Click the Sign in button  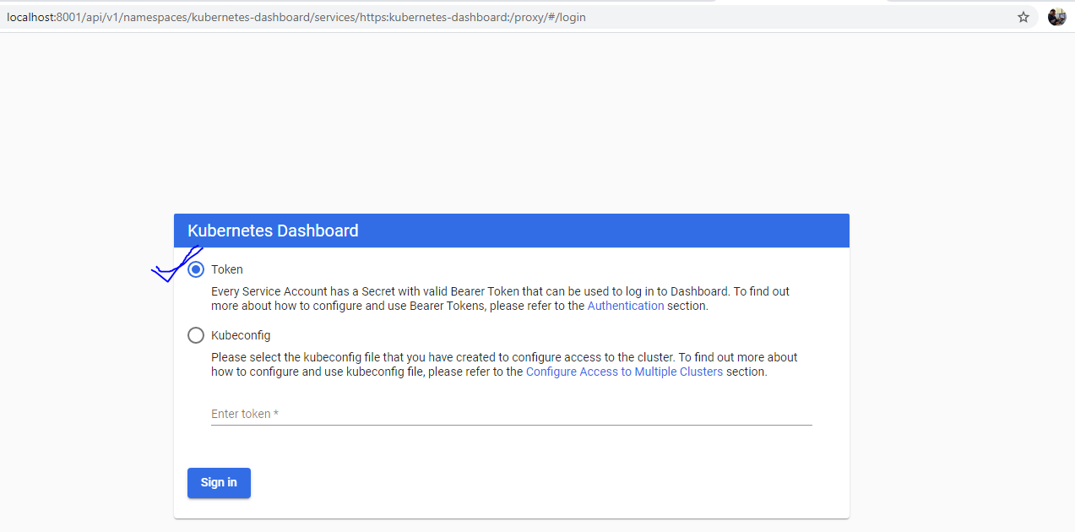click(x=219, y=483)
